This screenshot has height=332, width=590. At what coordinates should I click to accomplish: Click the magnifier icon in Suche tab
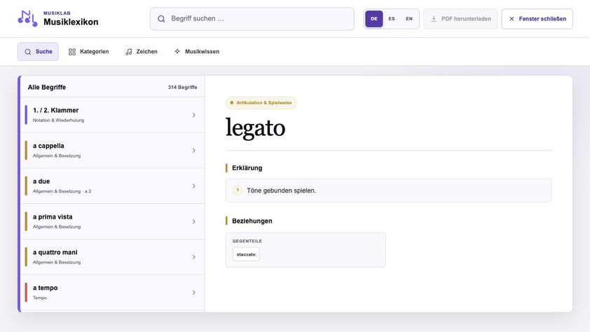[x=28, y=52]
